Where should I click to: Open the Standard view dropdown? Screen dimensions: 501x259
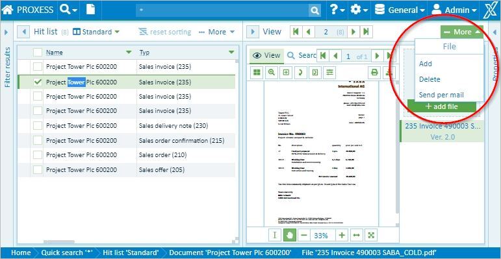pos(96,32)
